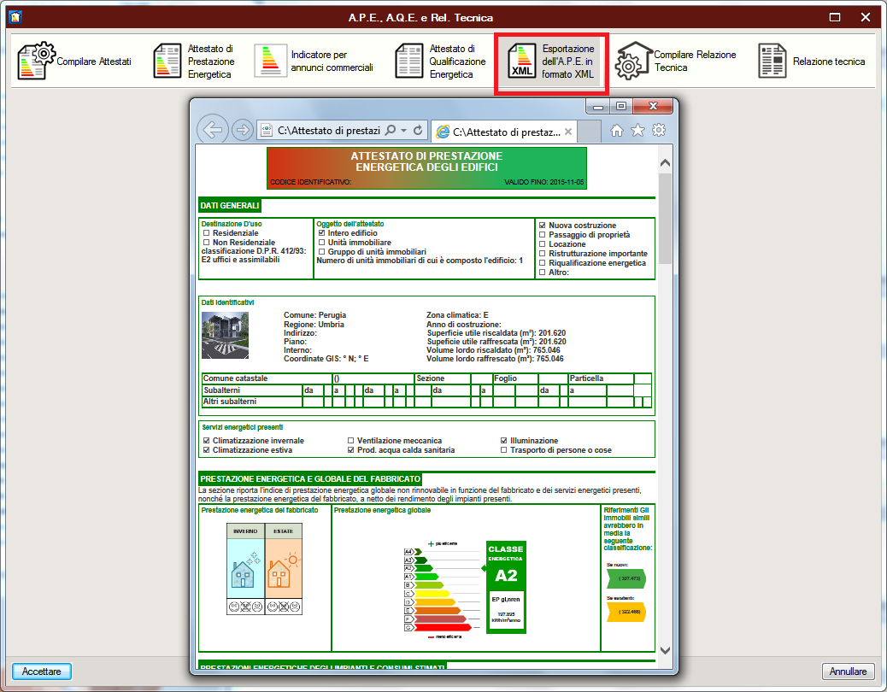
Task: Click the browser scrollbar up arrow
Action: point(665,163)
